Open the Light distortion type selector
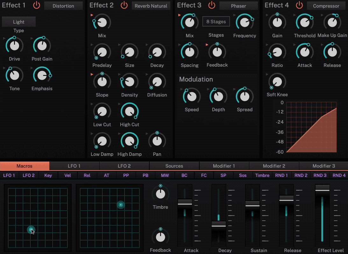This screenshot has height=254, width=348. pyautogui.click(x=19, y=22)
